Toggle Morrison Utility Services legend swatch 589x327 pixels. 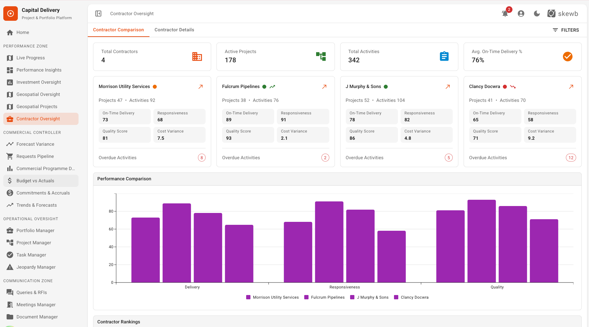click(248, 297)
